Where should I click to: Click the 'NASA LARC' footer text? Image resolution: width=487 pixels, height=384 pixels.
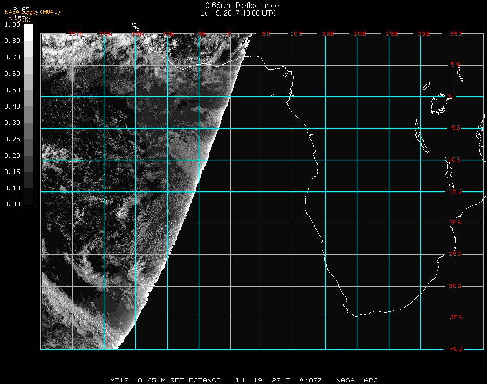(x=357, y=380)
